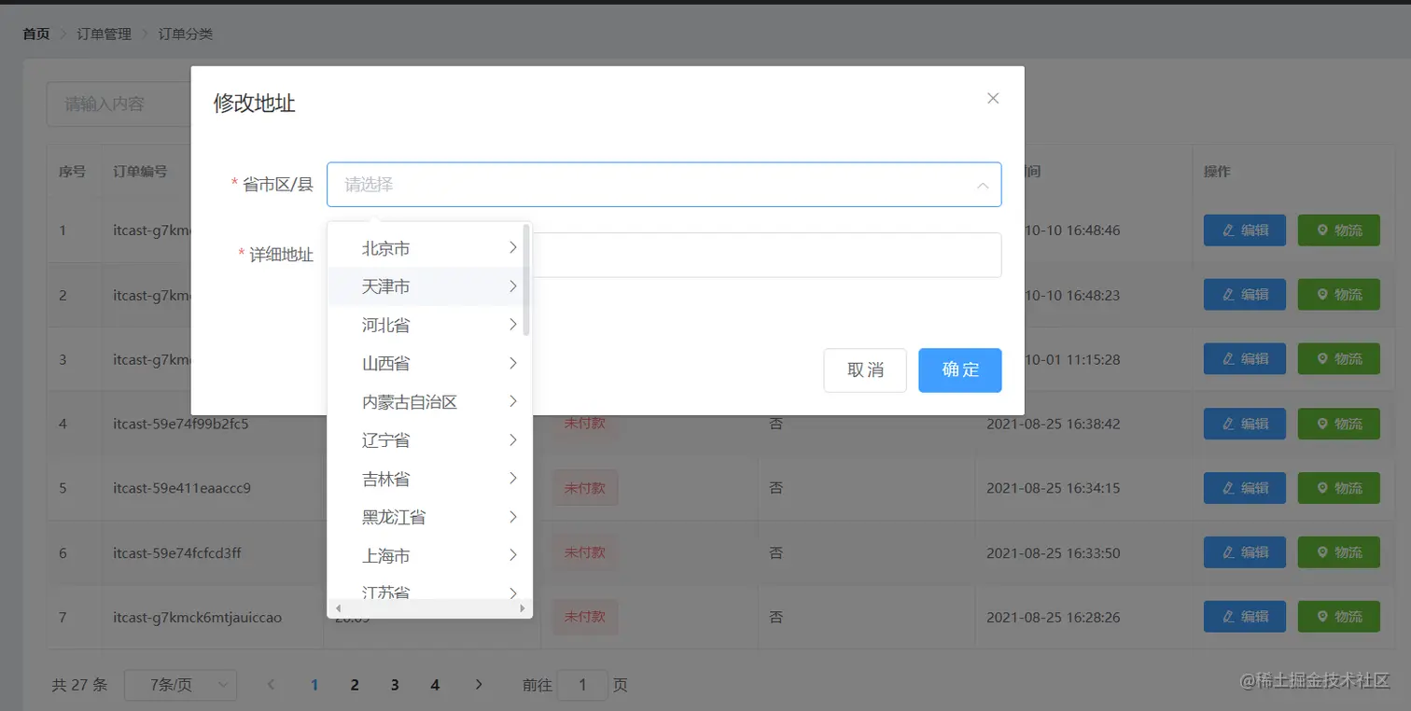
Task: Expand the 天津市 option
Action: 429,286
